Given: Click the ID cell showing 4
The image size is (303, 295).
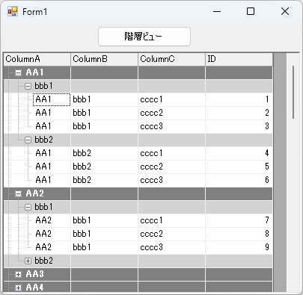Looking at the screenshot, I should tap(239, 153).
